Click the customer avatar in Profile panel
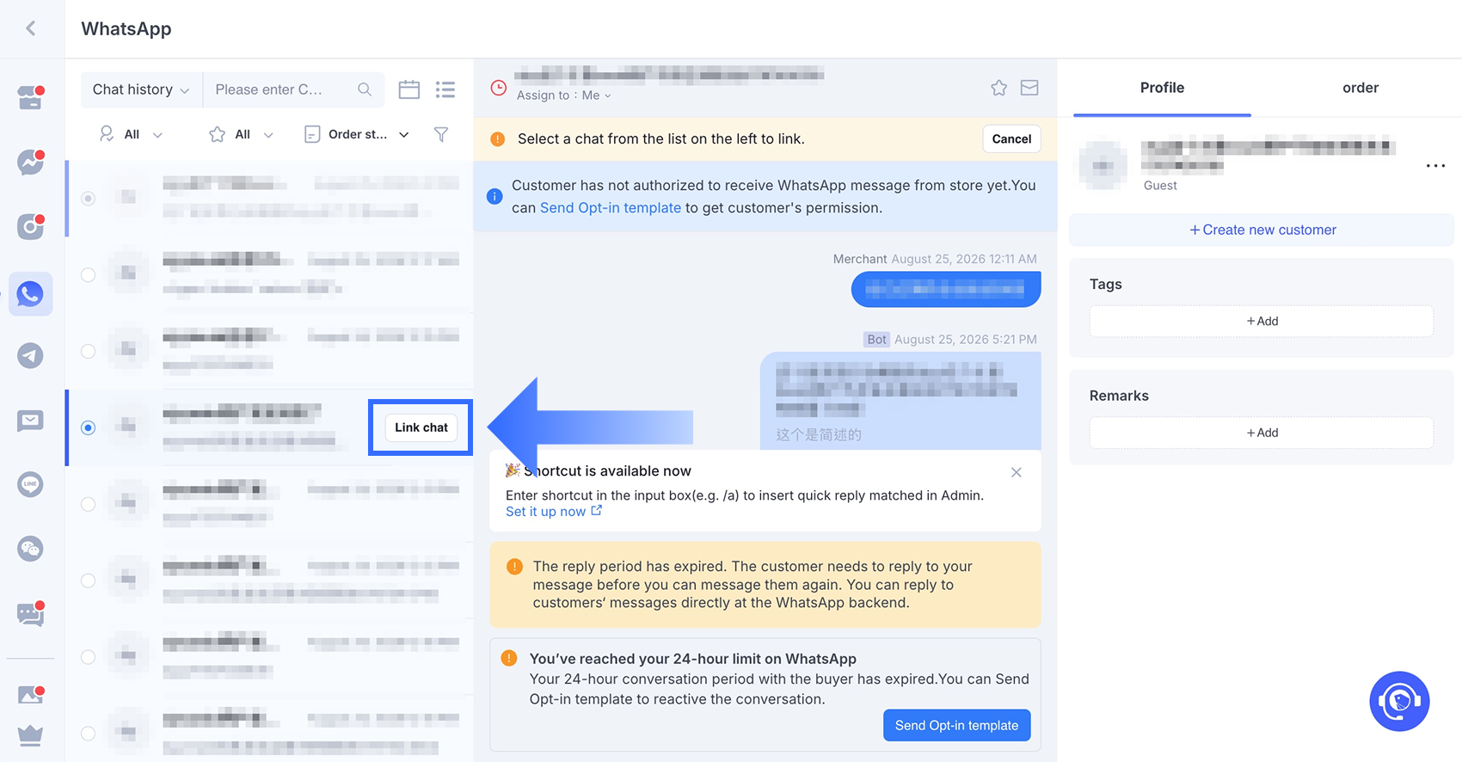The height and width of the screenshot is (762, 1462). point(1103,165)
